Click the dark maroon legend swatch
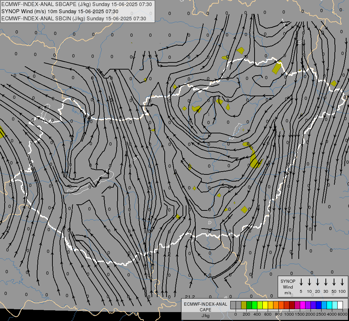Viewport: 349px width, 321px height. (x=292, y=305)
